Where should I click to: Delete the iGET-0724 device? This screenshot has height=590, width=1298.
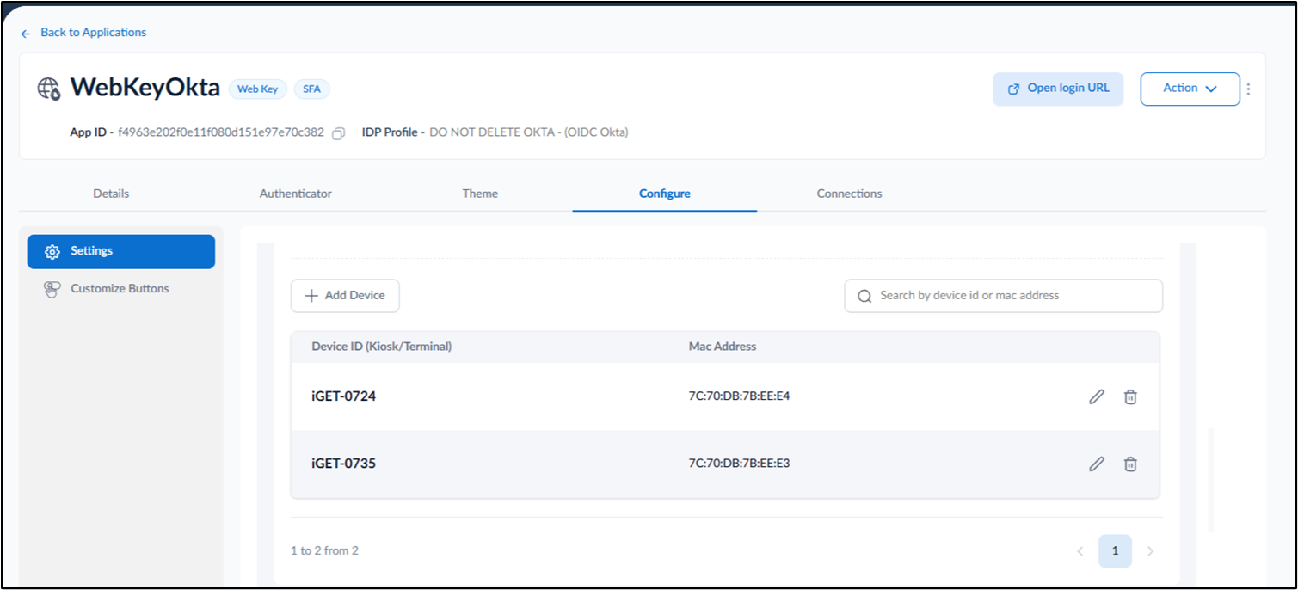[x=1130, y=396]
